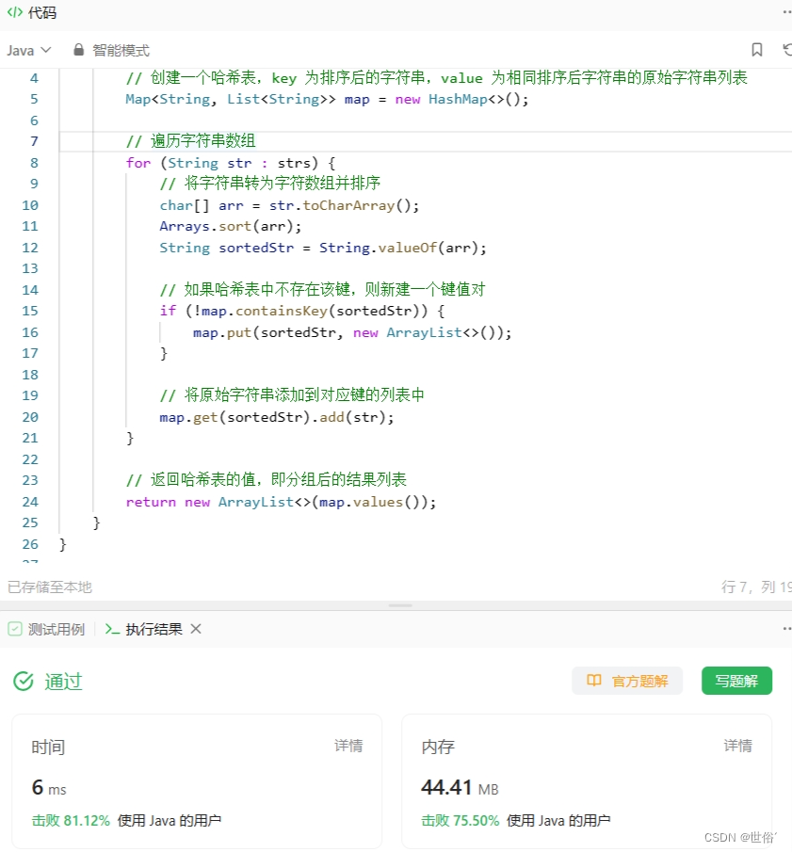792x852 pixels.
Task: Click the terminal icon next to 执行结果
Action: click(x=113, y=629)
